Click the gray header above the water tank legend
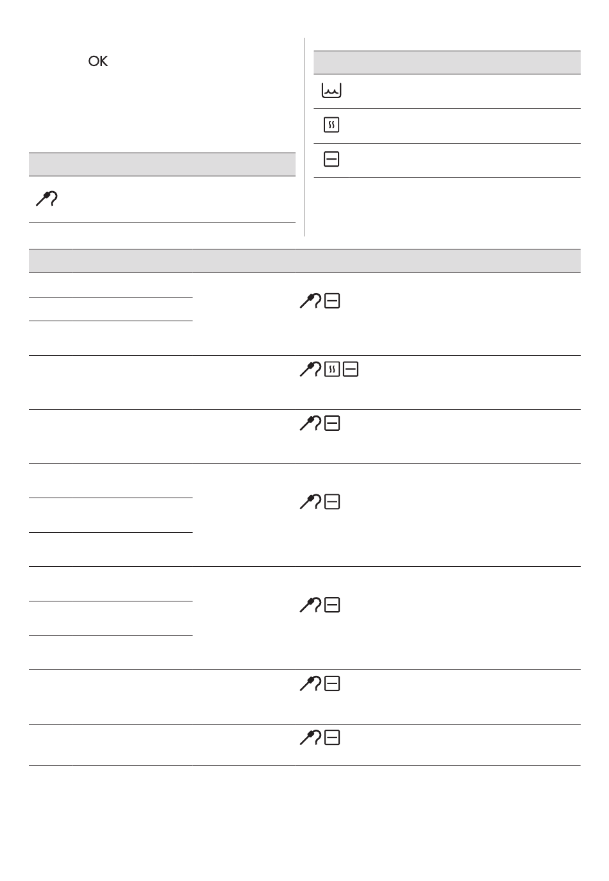Image resolution: width=609 pixels, height=881 pixels. tap(447, 62)
